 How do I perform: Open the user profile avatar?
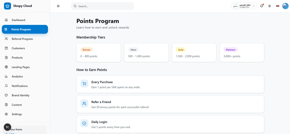tap(285, 6)
